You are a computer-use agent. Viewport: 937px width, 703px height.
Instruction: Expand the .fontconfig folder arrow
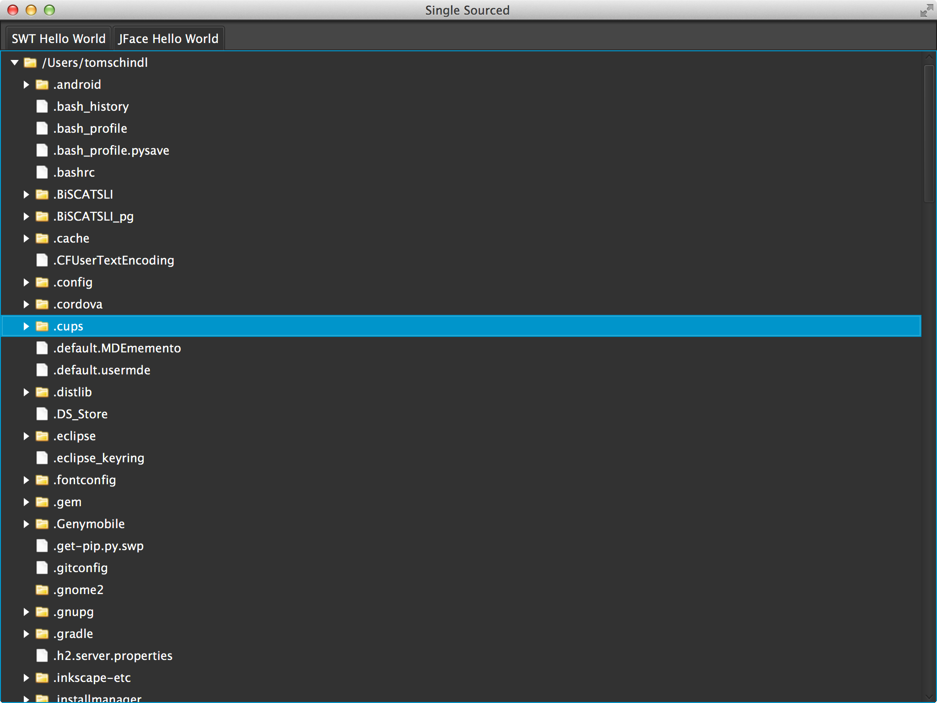(x=26, y=480)
